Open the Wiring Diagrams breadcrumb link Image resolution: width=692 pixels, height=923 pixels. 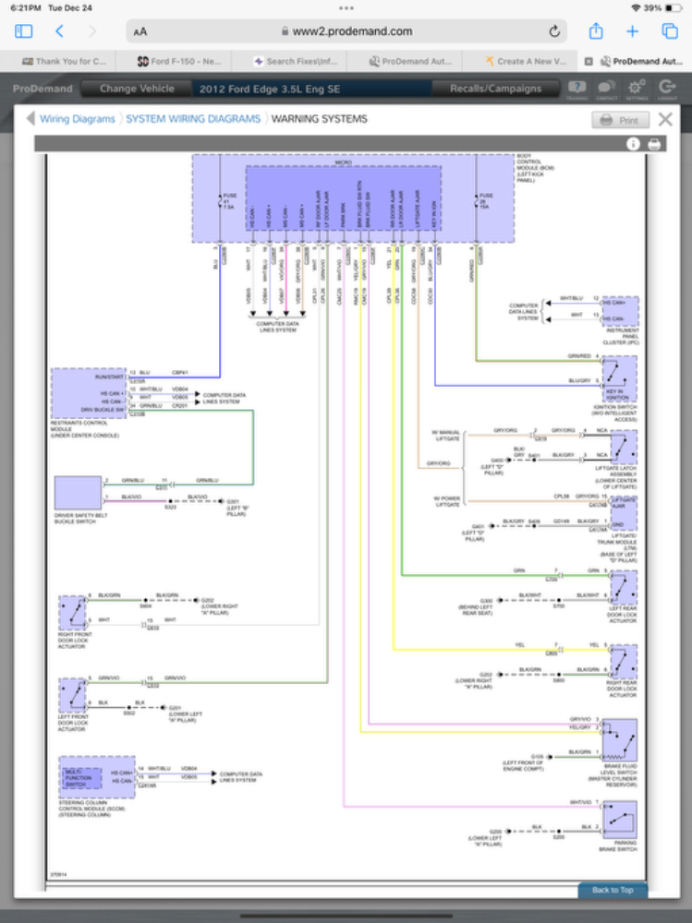[x=78, y=119]
